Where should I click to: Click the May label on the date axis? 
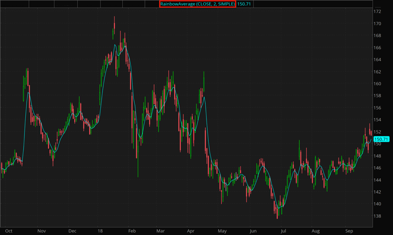[222, 231]
